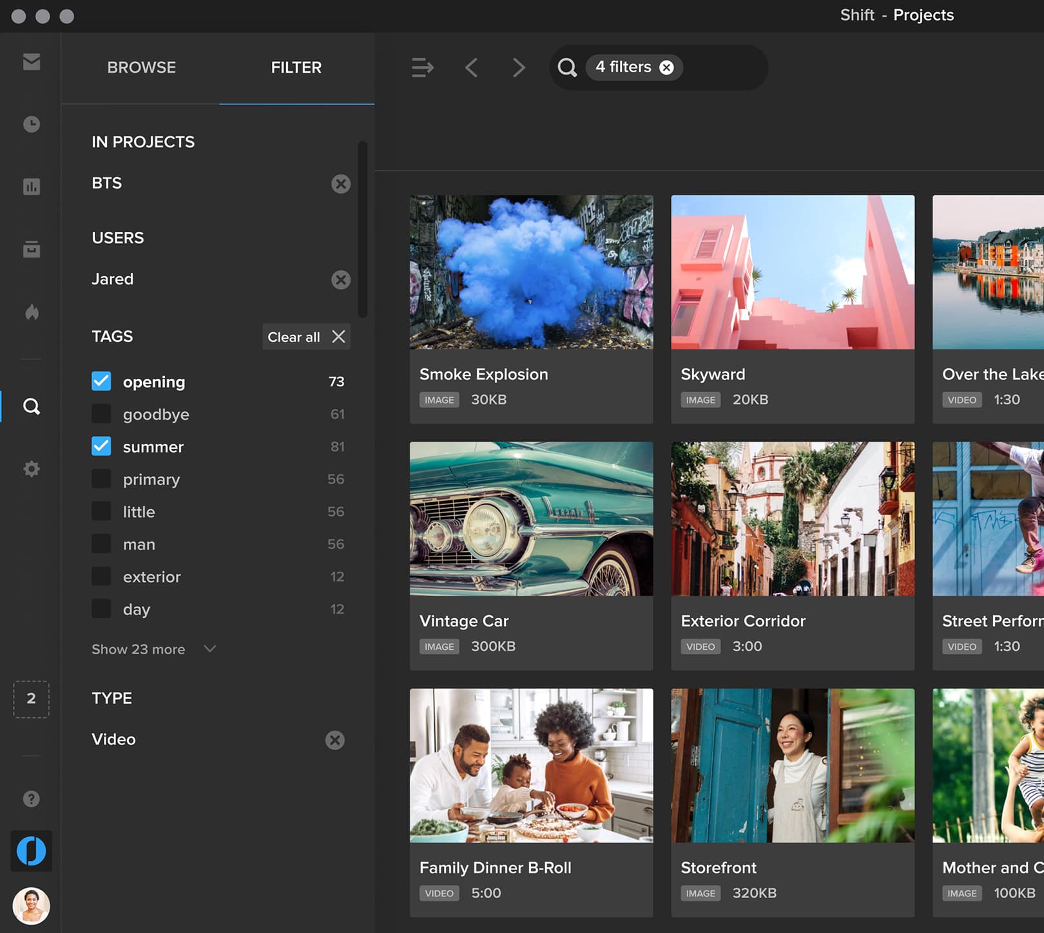
Task: Click the VIDEO badge on Exterior Corridor
Action: click(x=701, y=646)
